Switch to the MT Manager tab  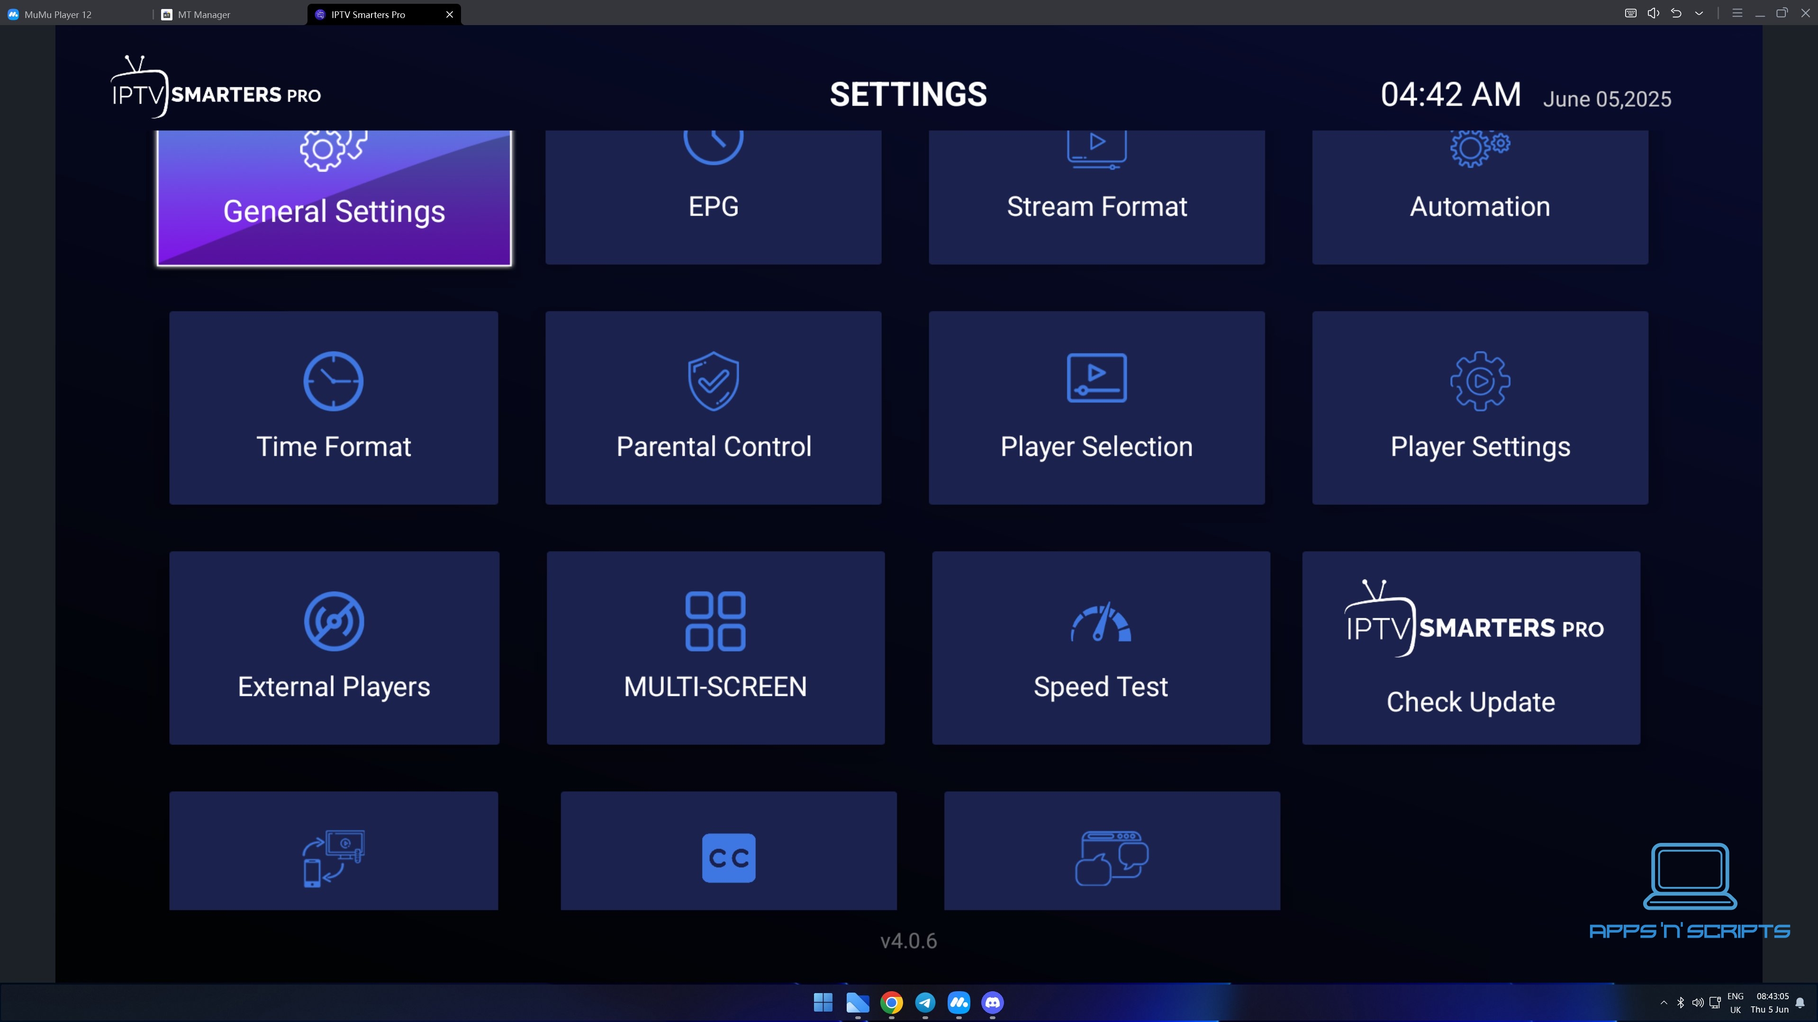point(203,14)
